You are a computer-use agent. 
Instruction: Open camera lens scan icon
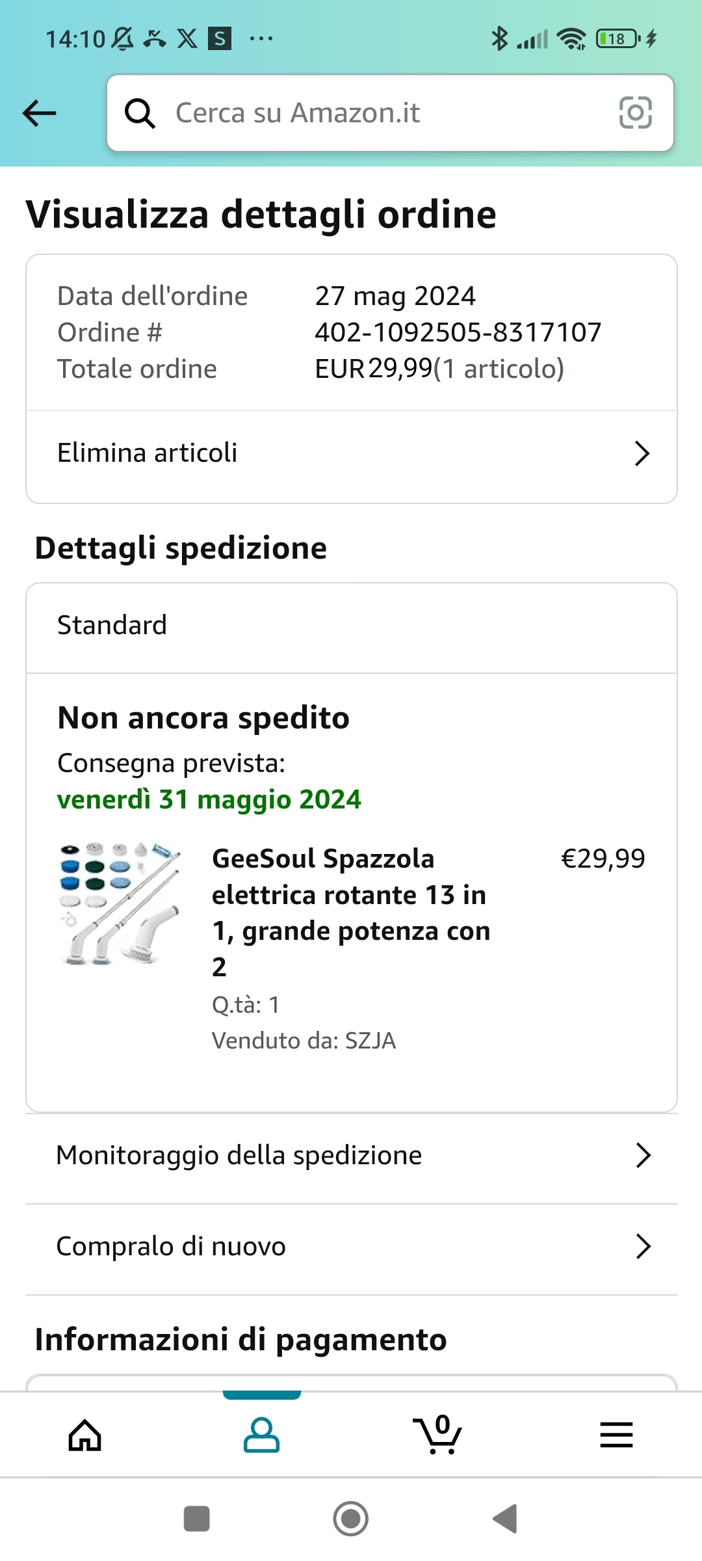[x=635, y=113]
